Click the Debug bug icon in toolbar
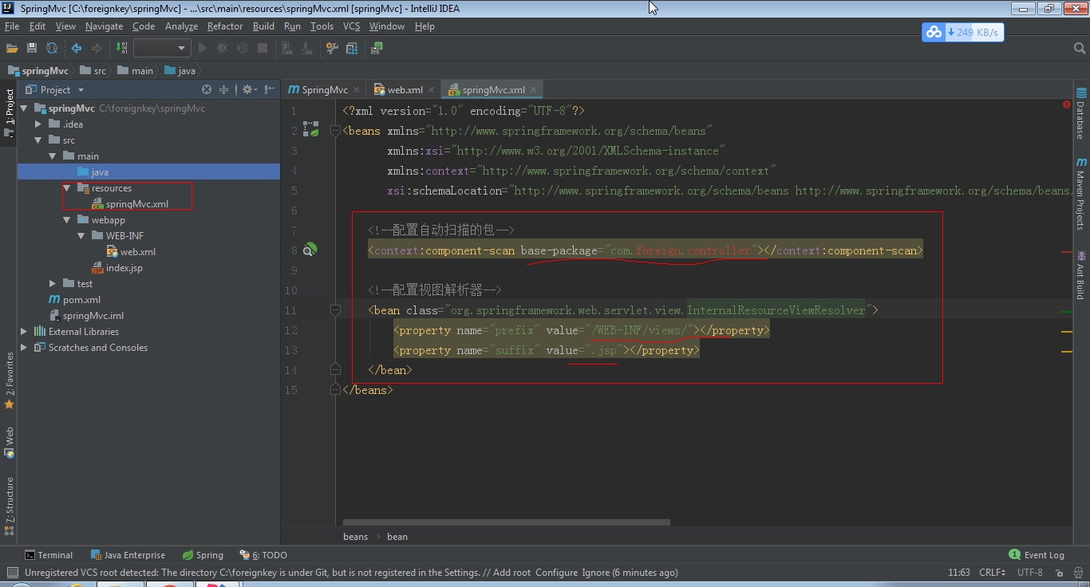Image resolution: width=1090 pixels, height=587 pixels. coord(223,48)
